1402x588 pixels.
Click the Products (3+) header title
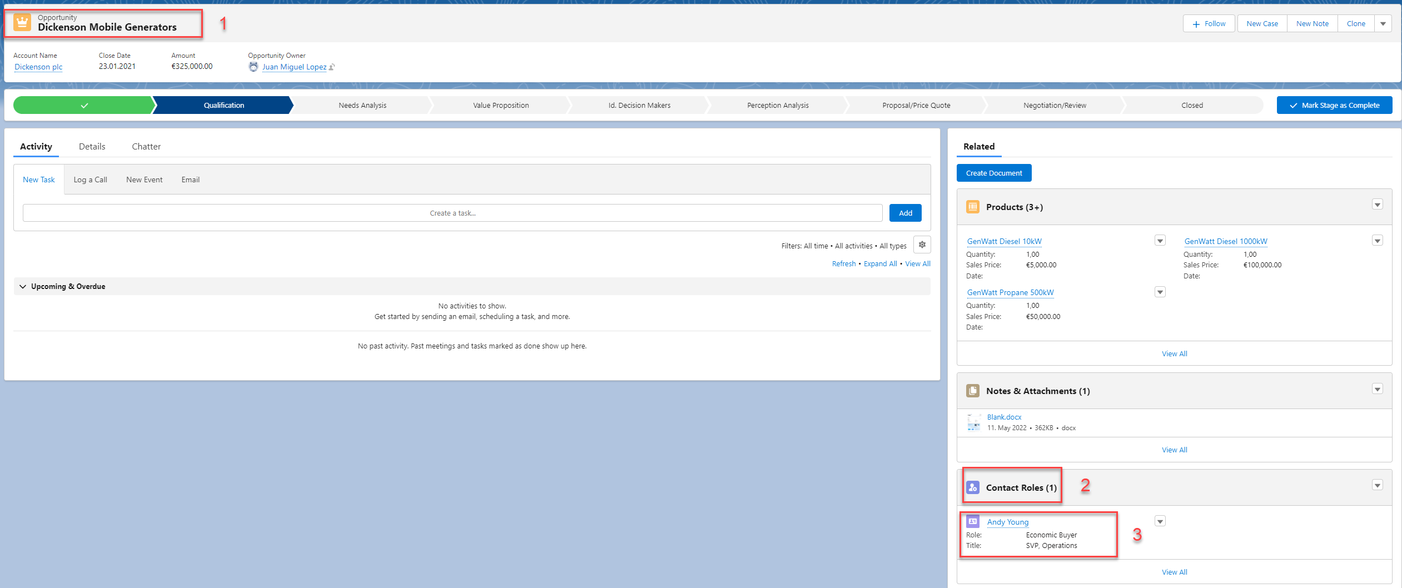pos(1014,207)
